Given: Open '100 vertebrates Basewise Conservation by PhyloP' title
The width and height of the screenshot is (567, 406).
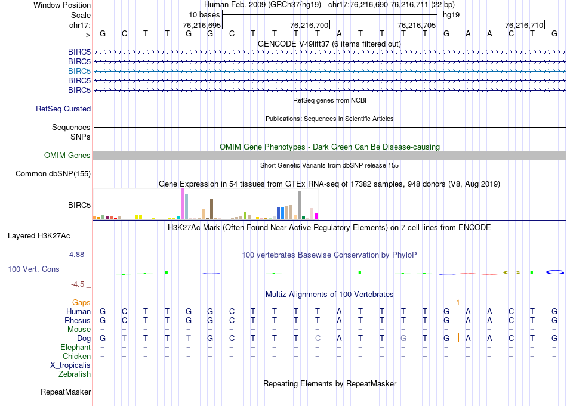Looking at the screenshot, I should [x=329, y=255].
